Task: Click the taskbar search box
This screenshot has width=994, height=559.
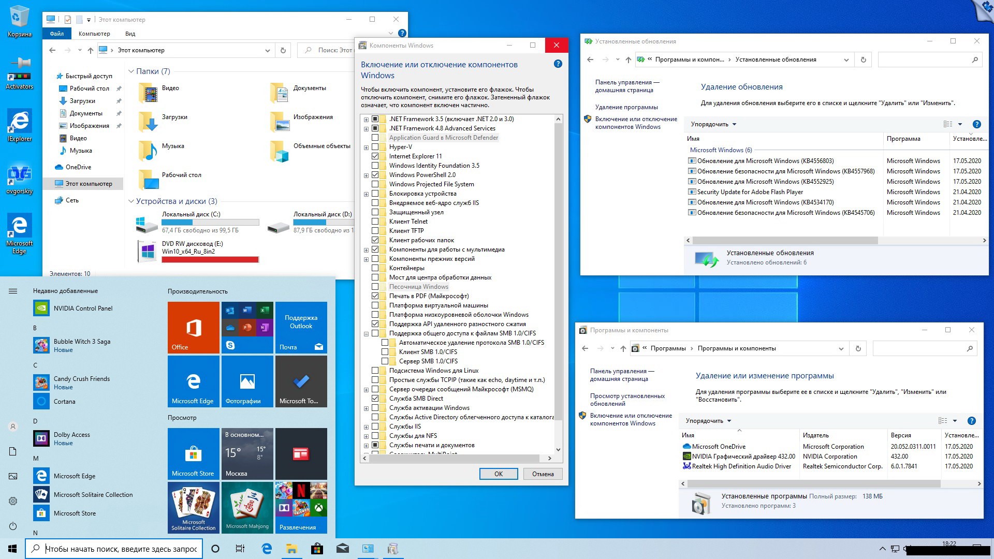Action: tap(114, 549)
